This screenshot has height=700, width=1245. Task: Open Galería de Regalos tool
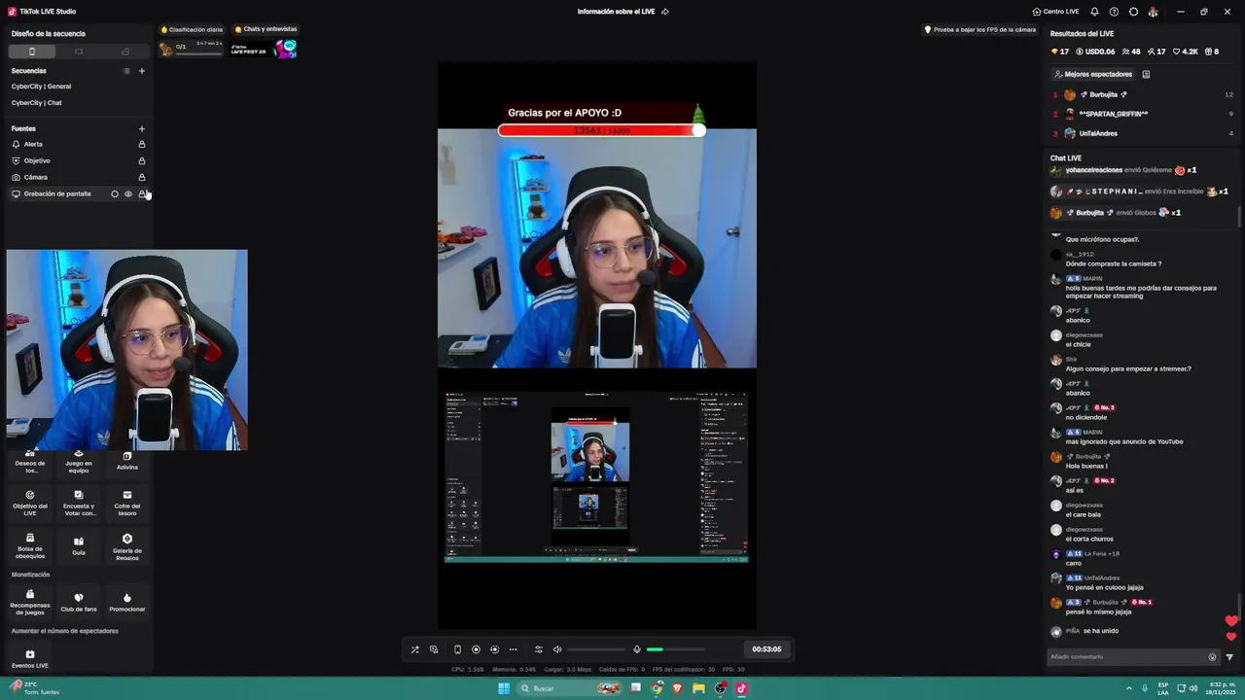[x=127, y=545]
